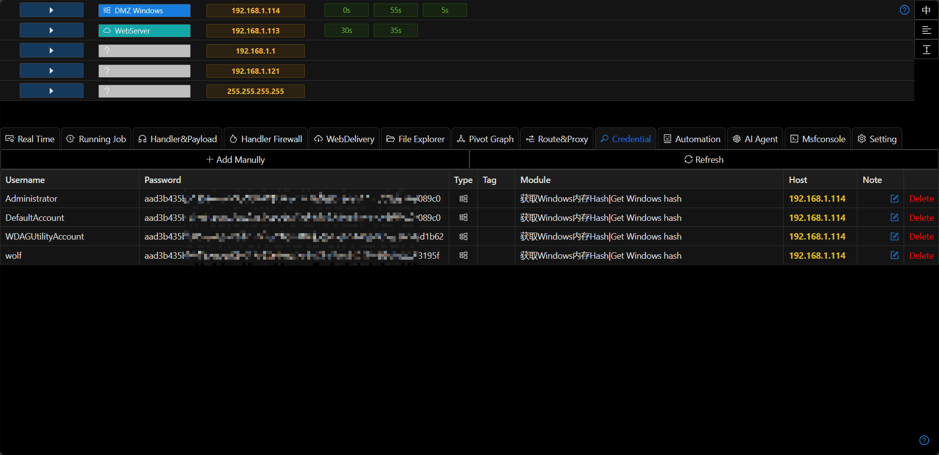The image size is (939, 455).
Task: Select the Credential tab
Action: tap(625, 139)
